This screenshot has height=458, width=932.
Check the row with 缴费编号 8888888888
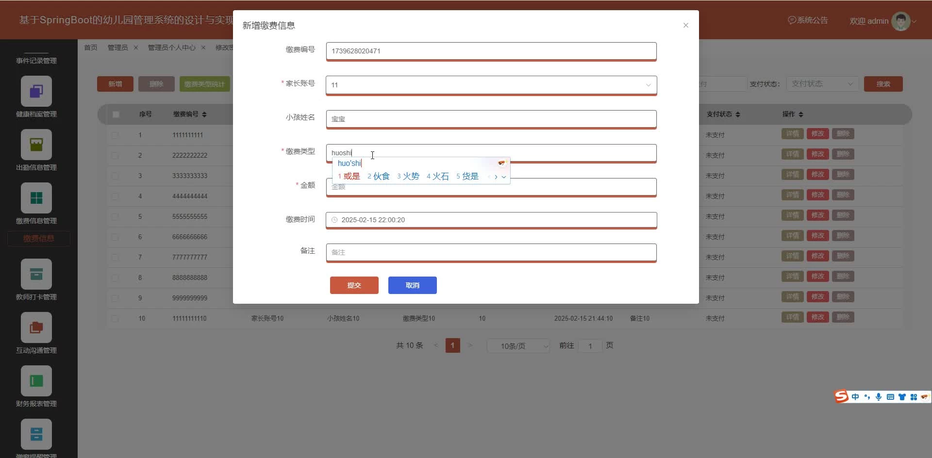(115, 278)
